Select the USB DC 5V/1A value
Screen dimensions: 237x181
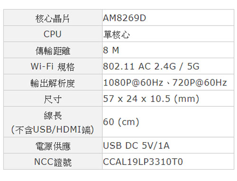(x=137, y=146)
